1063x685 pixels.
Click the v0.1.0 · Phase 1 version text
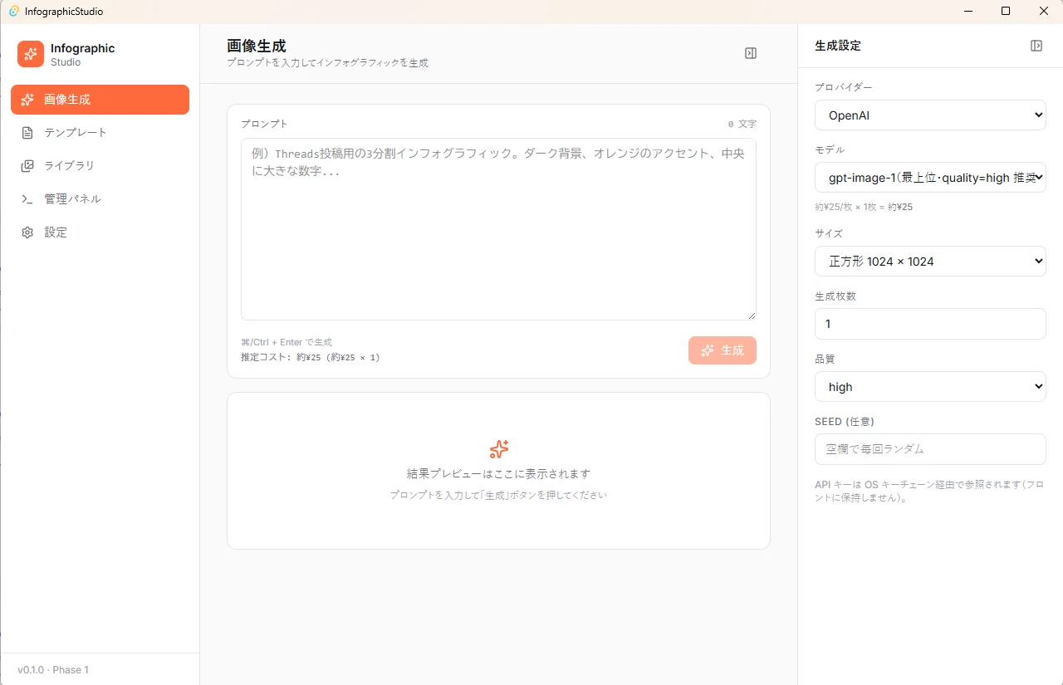pos(53,670)
